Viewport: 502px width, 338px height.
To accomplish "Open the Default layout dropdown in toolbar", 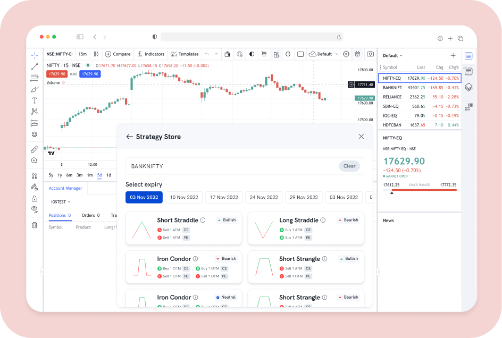I will tap(323, 54).
